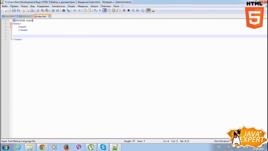This screenshot has height=151, width=268.
Task: Start macro recording with red dot icon
Action: (x=124, y=10)
